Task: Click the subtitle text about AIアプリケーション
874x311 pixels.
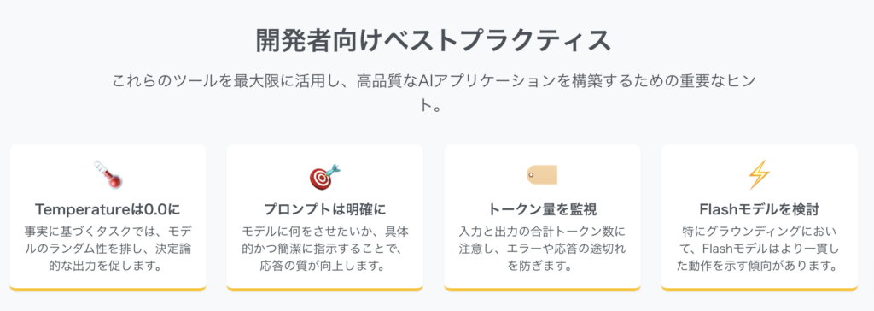Action: pos(433,92)
